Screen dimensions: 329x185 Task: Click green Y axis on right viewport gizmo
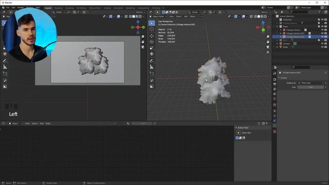coord(263,30)
